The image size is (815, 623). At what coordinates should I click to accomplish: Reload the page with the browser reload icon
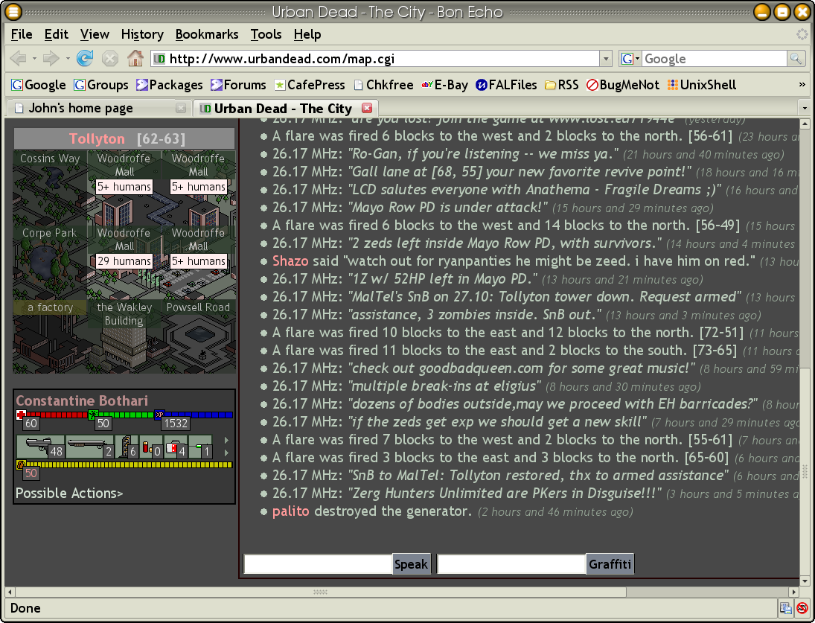pos(85,58)
